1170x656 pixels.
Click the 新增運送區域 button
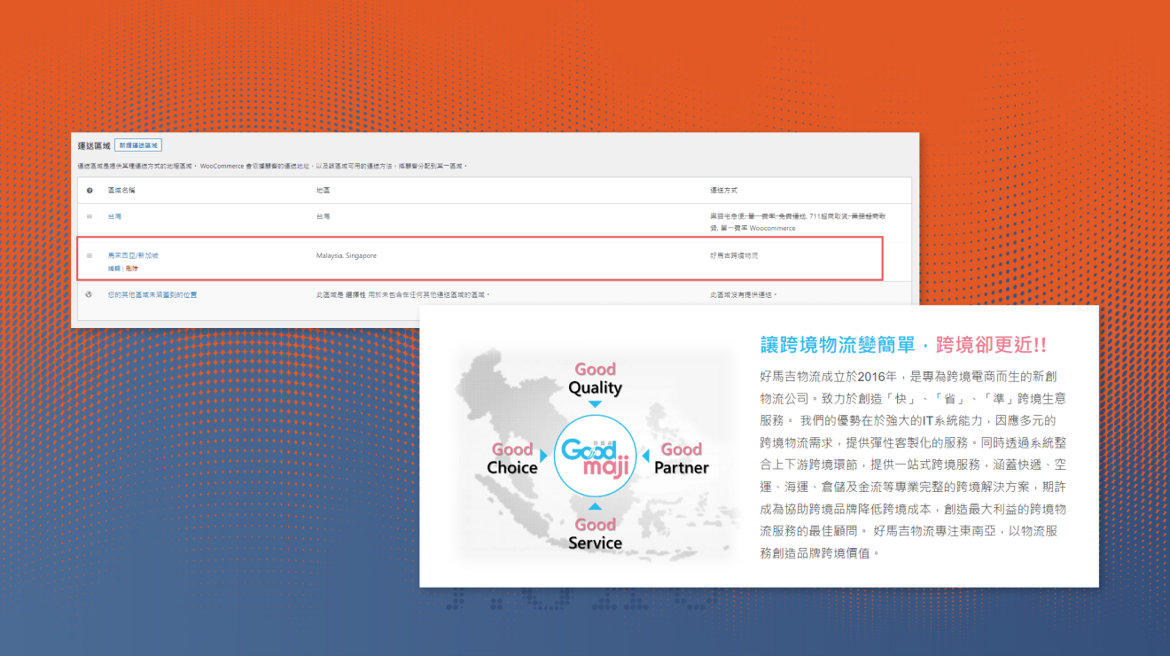pyautogui.click(x=138, y=145)
